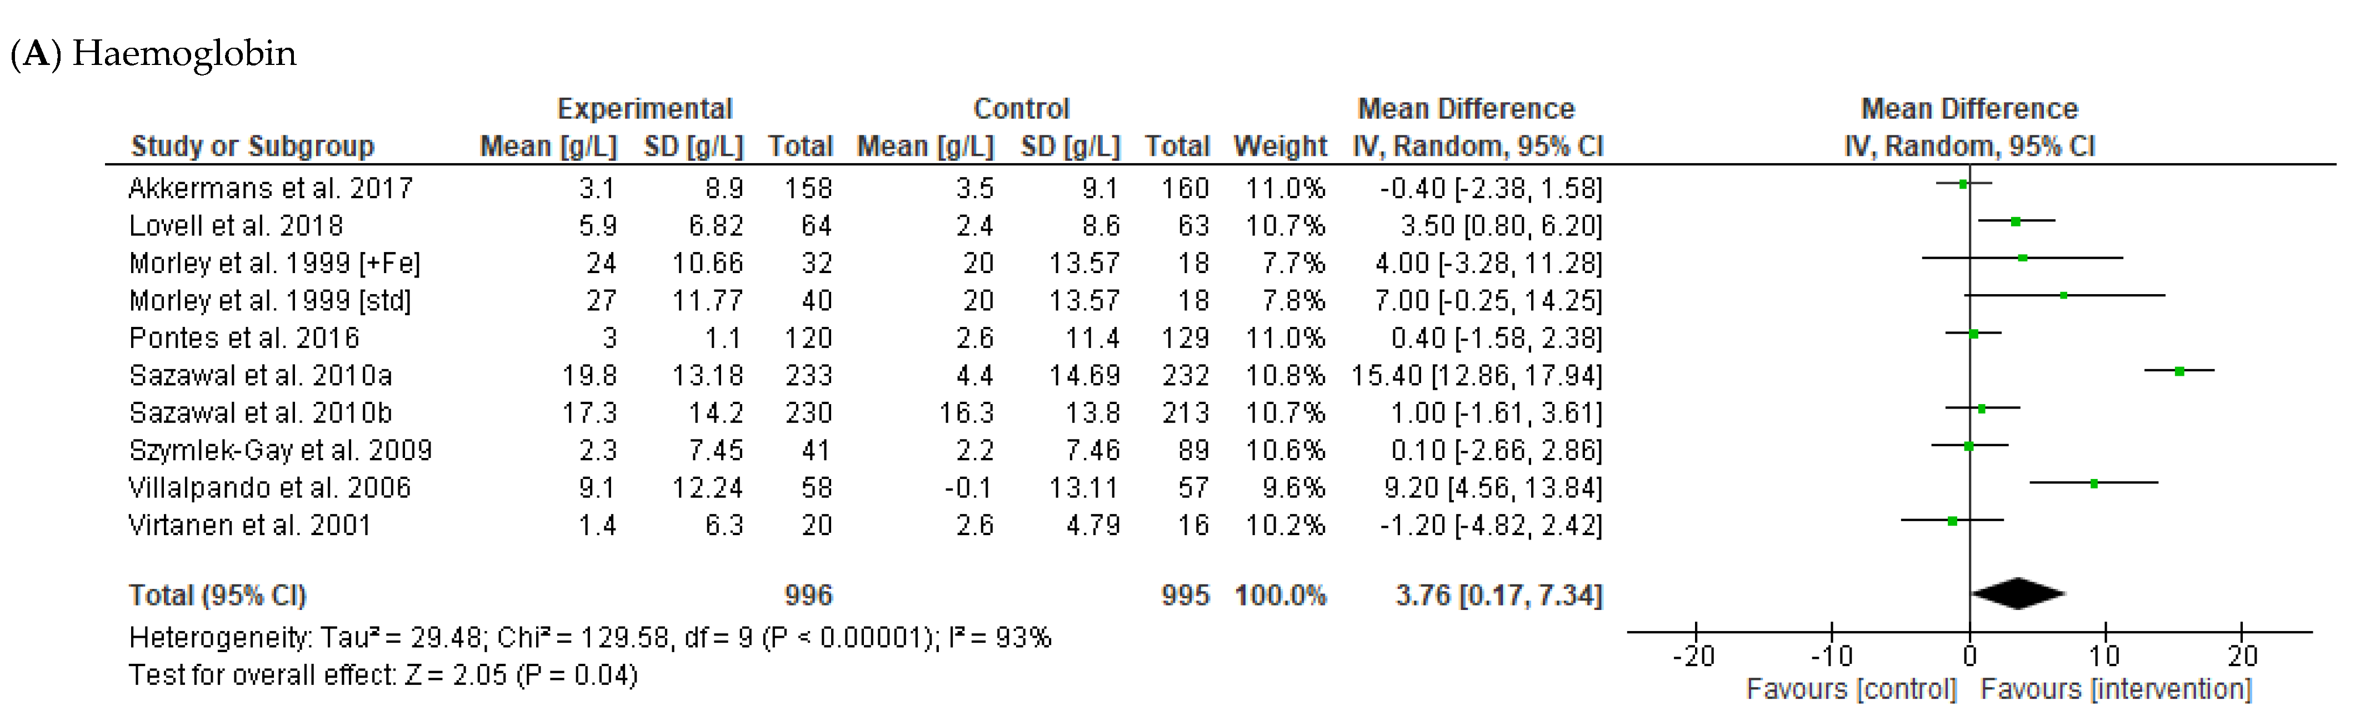2360x726 pixels.
Task: Click the Weight column header
Action: [1280, 147]
